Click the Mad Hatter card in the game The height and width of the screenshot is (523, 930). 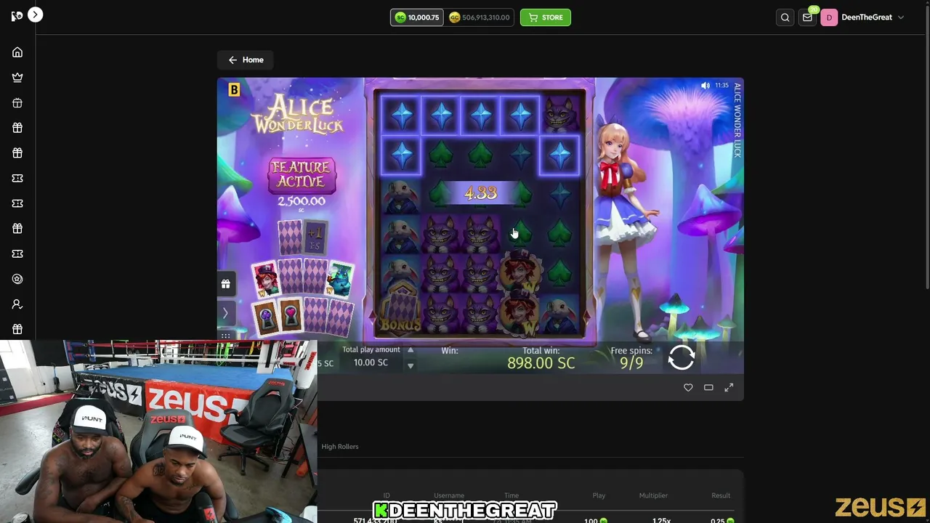(264, 278)
